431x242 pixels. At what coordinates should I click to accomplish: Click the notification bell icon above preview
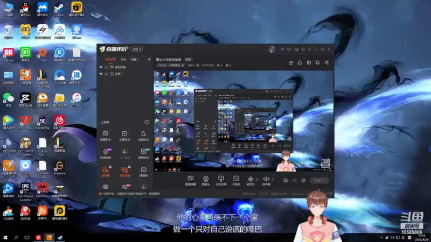pos(317,62)
